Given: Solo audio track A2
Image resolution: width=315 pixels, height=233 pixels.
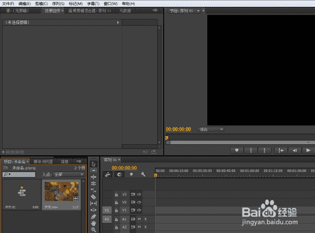Looking at the screenshot, I should [x=146, y=227].
